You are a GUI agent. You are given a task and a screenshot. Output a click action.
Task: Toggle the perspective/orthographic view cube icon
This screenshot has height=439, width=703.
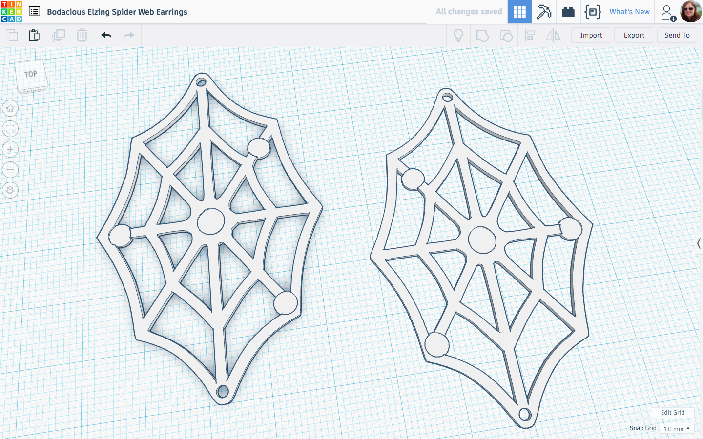point(10,190)
